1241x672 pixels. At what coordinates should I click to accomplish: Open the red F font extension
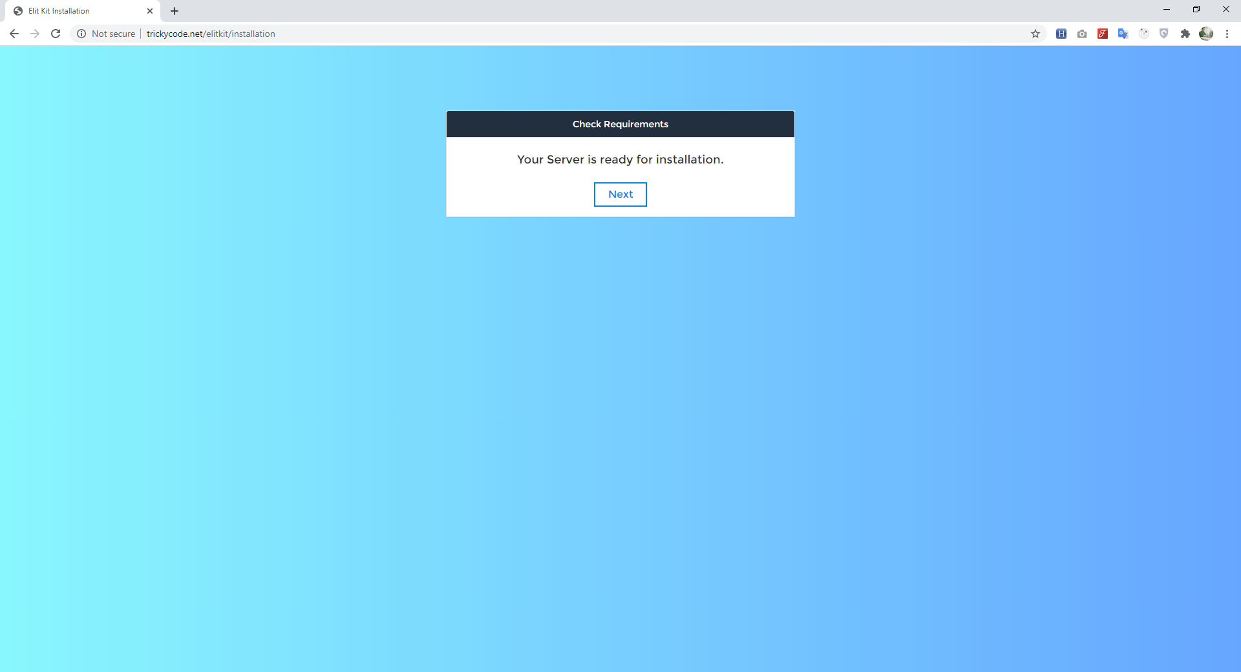(x=1103, y=34)
